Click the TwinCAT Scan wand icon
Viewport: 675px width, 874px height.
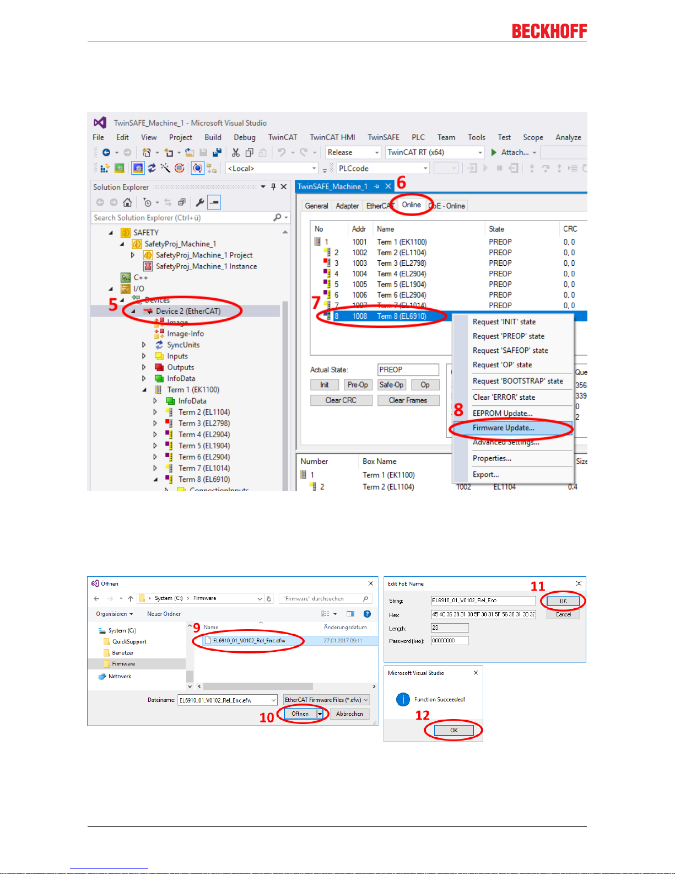[165, 168]
